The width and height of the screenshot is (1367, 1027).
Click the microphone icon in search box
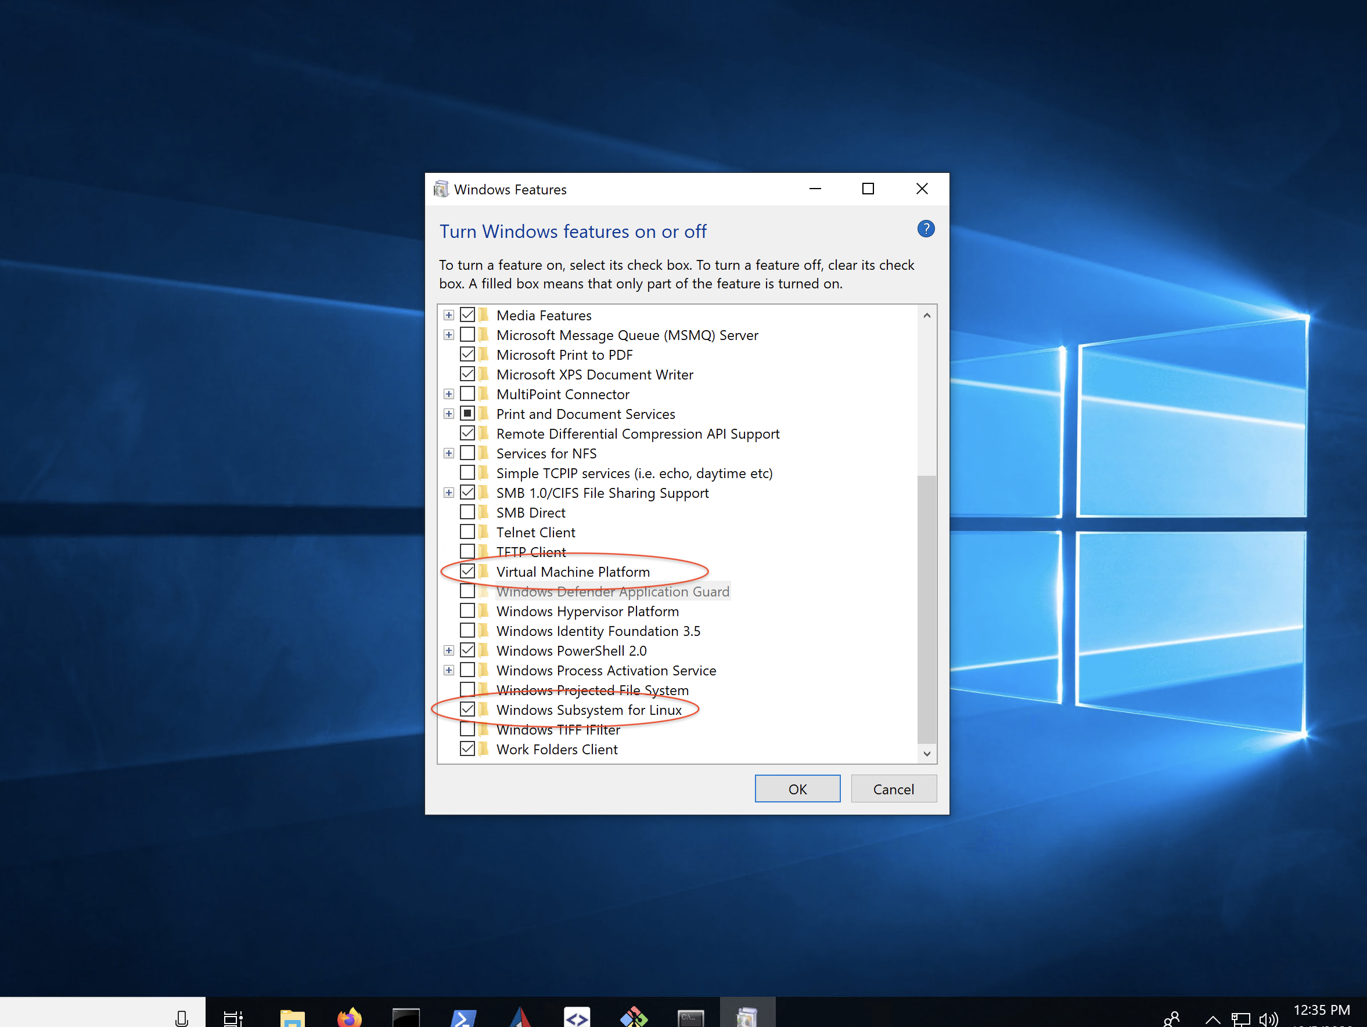click(x=181, y=1017)
